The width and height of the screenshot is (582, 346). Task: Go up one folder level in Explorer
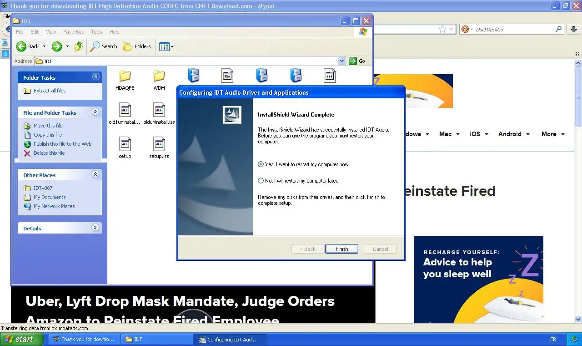[x=79, y=46]
